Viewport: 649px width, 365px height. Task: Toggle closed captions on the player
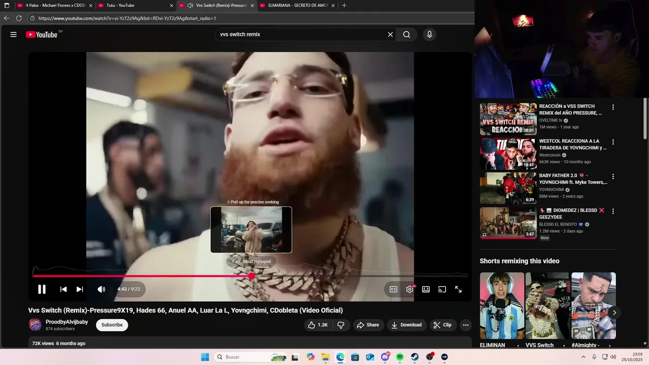click(x=393, y=289)
